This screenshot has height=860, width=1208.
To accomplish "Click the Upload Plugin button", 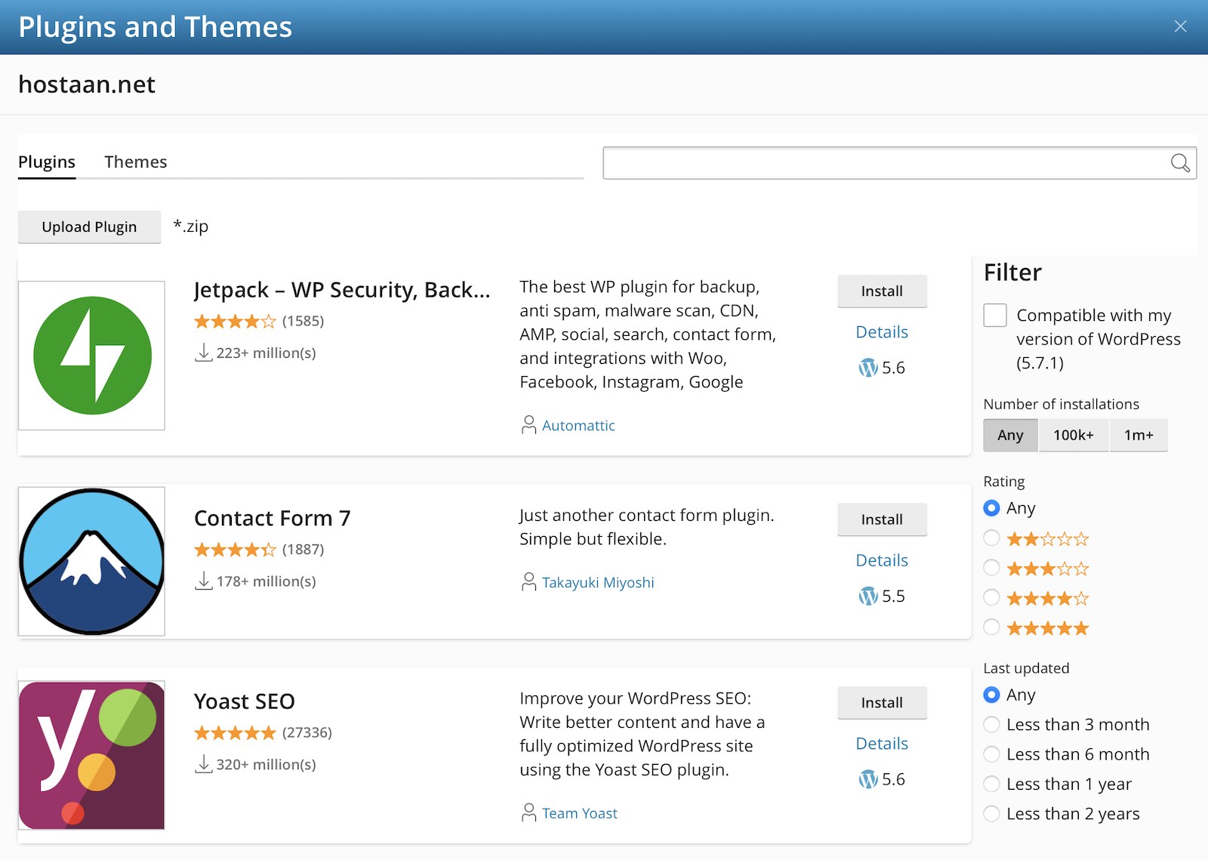I will (89, 227).
